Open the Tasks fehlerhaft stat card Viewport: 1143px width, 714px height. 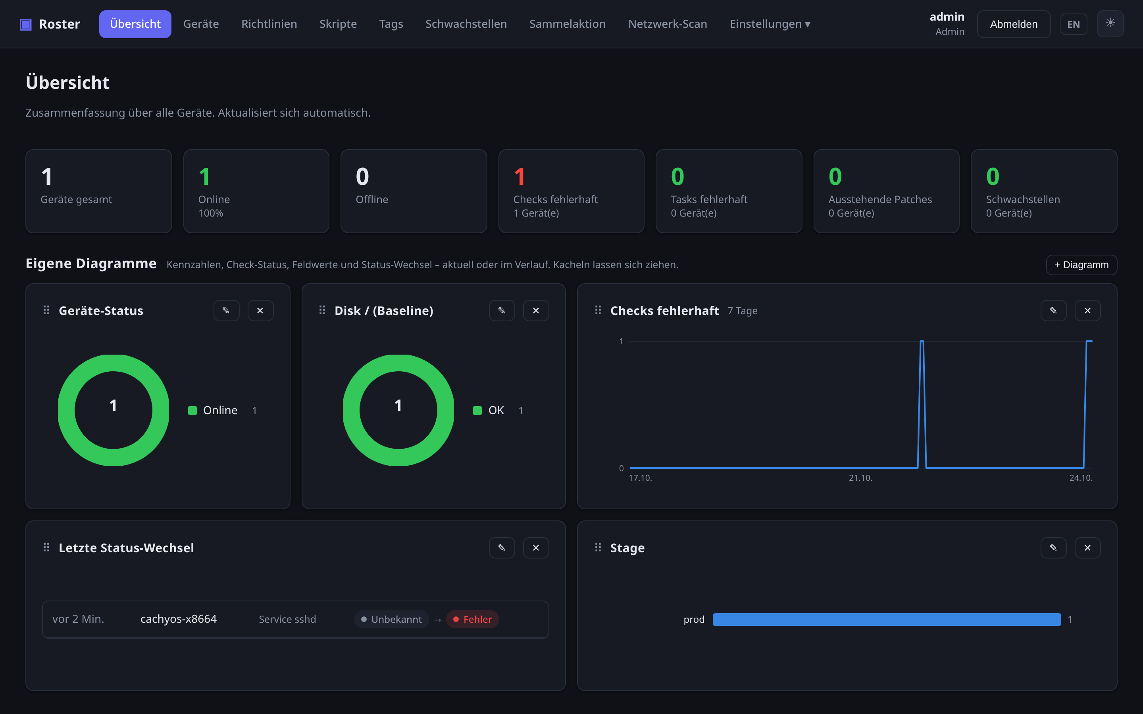click(729, 191)
